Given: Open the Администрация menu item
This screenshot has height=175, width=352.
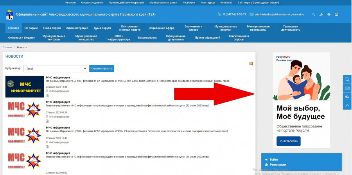Looking at the screenshot, I should pyautogui.click(x=77, y=28).
